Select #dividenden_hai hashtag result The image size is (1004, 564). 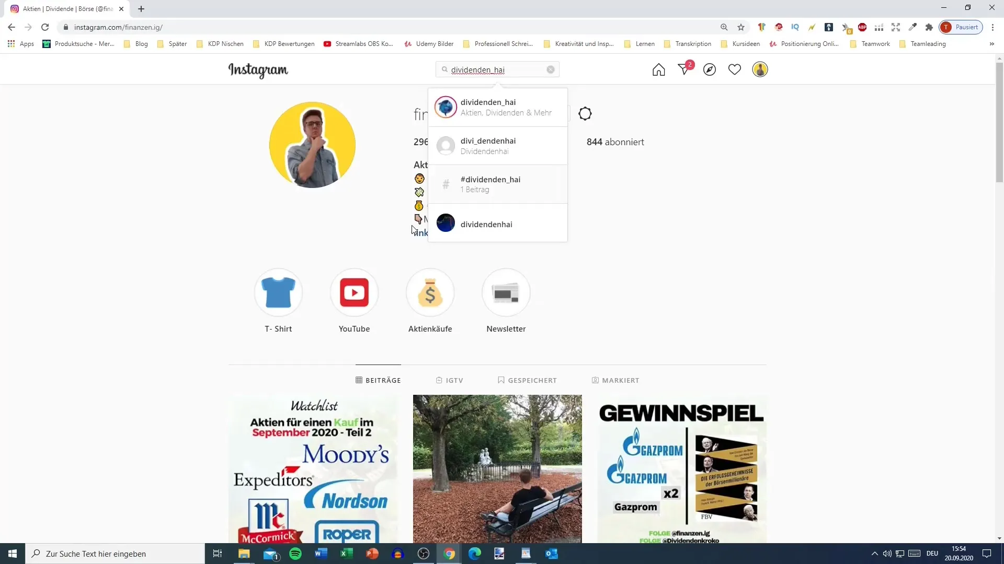click(497, 184)
